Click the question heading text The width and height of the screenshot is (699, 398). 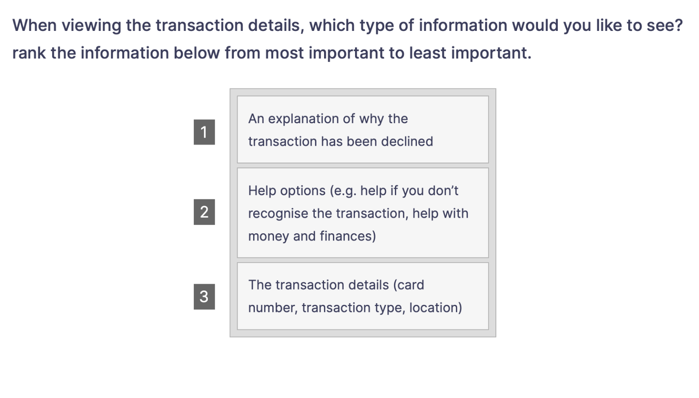tap(348, 25)
